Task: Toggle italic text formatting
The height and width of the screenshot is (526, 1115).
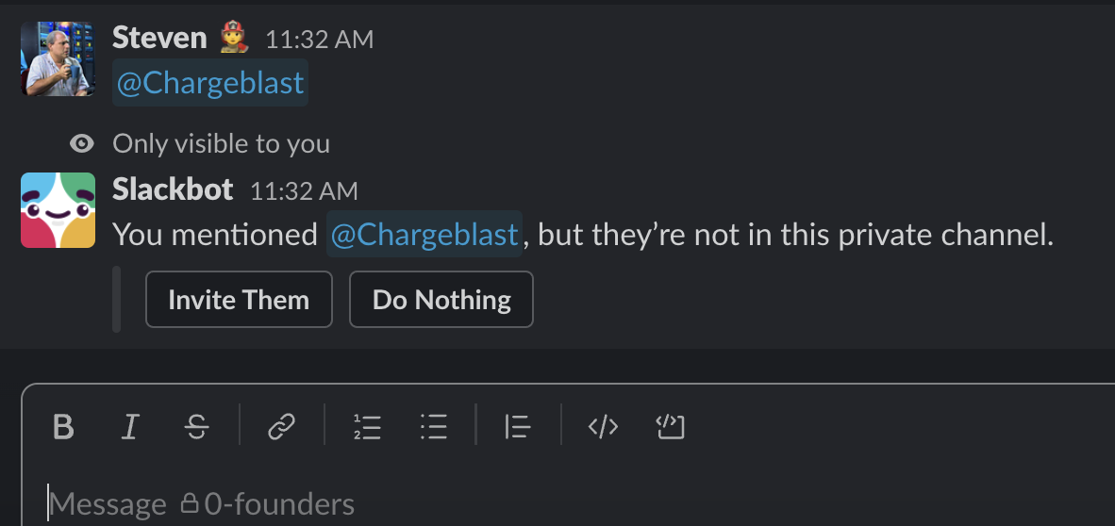Action: pyautogui.click(x=129, y=426)
